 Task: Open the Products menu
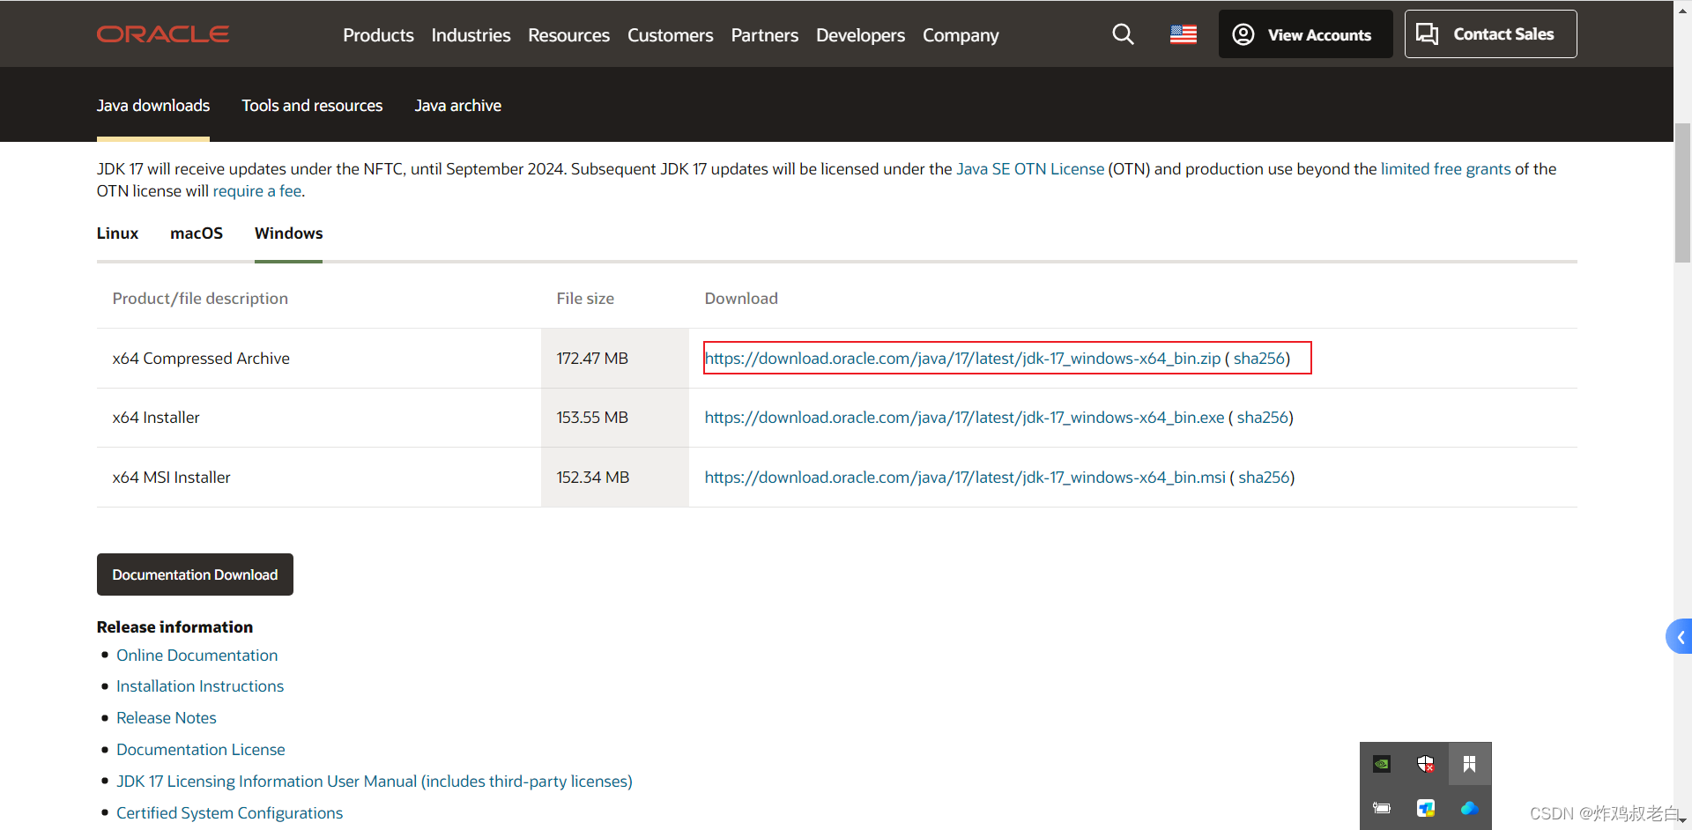pyautogui.click(x=378, y=35)
